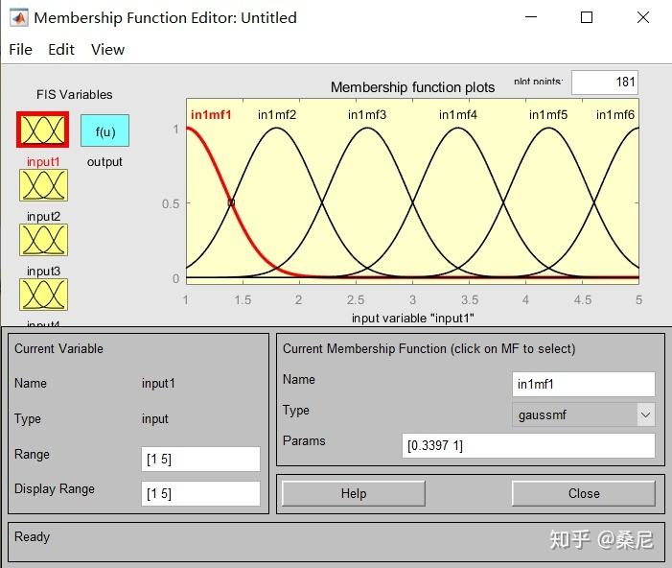The width and height of the screenshot is (672, 568).
Task: Select the input4 variable icon
Action: (43, 295)
